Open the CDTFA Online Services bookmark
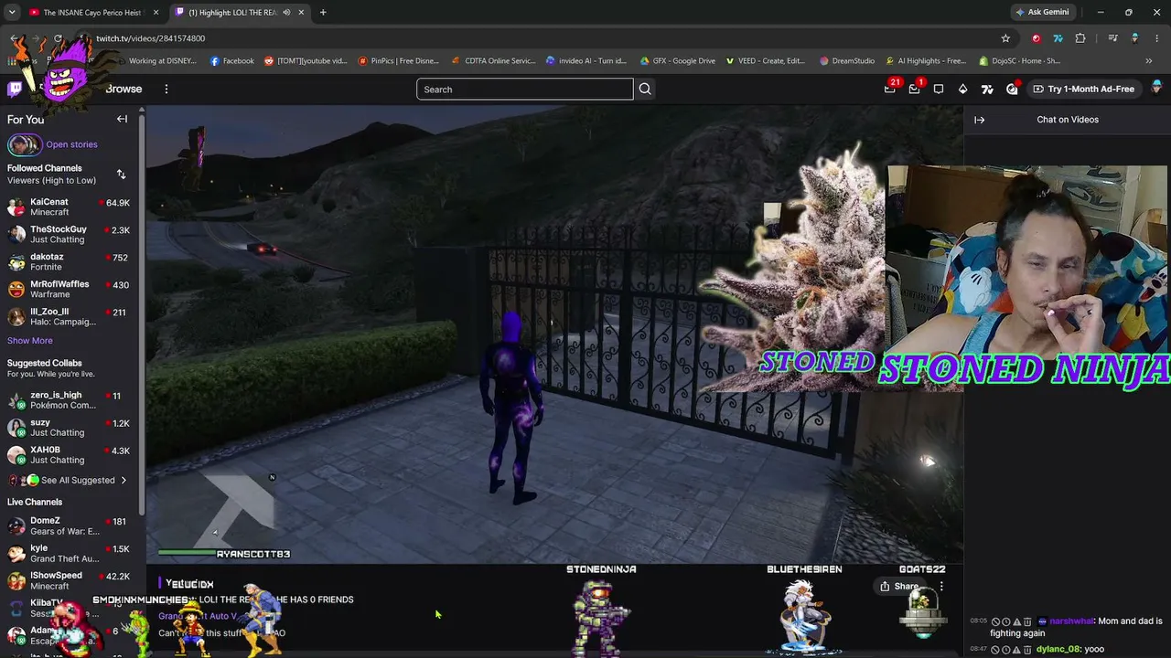This screenshot has width=1171, height=658. (x=493, y=61)
